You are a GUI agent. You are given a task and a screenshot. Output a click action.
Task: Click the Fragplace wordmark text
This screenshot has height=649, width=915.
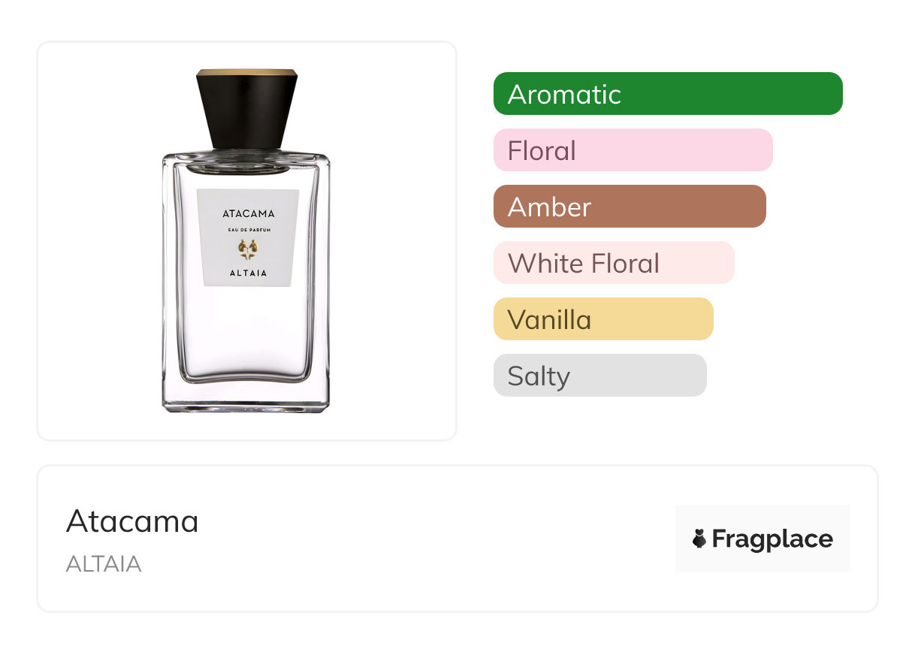click(x=772, y=539)
